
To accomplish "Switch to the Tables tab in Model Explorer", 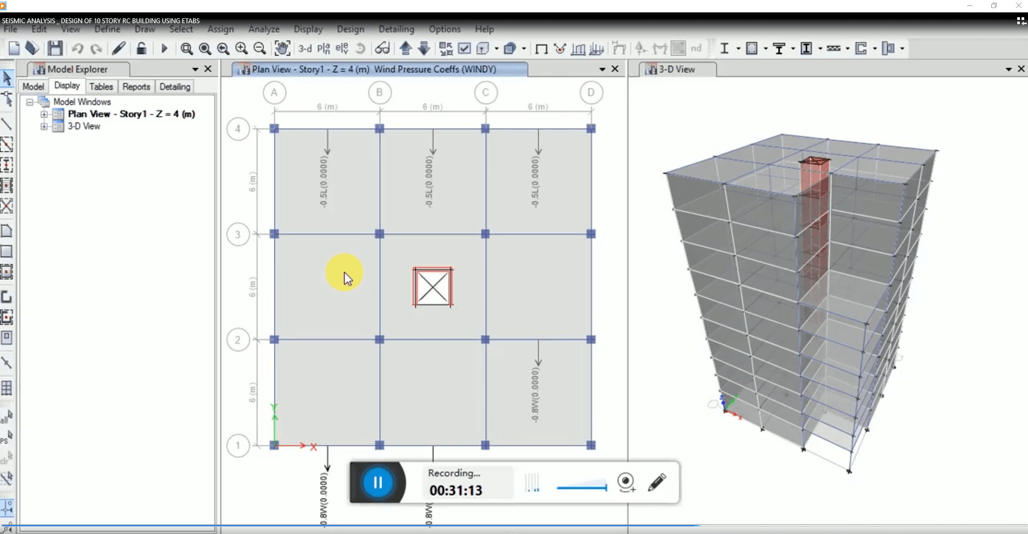I will (x=101, y=86).
